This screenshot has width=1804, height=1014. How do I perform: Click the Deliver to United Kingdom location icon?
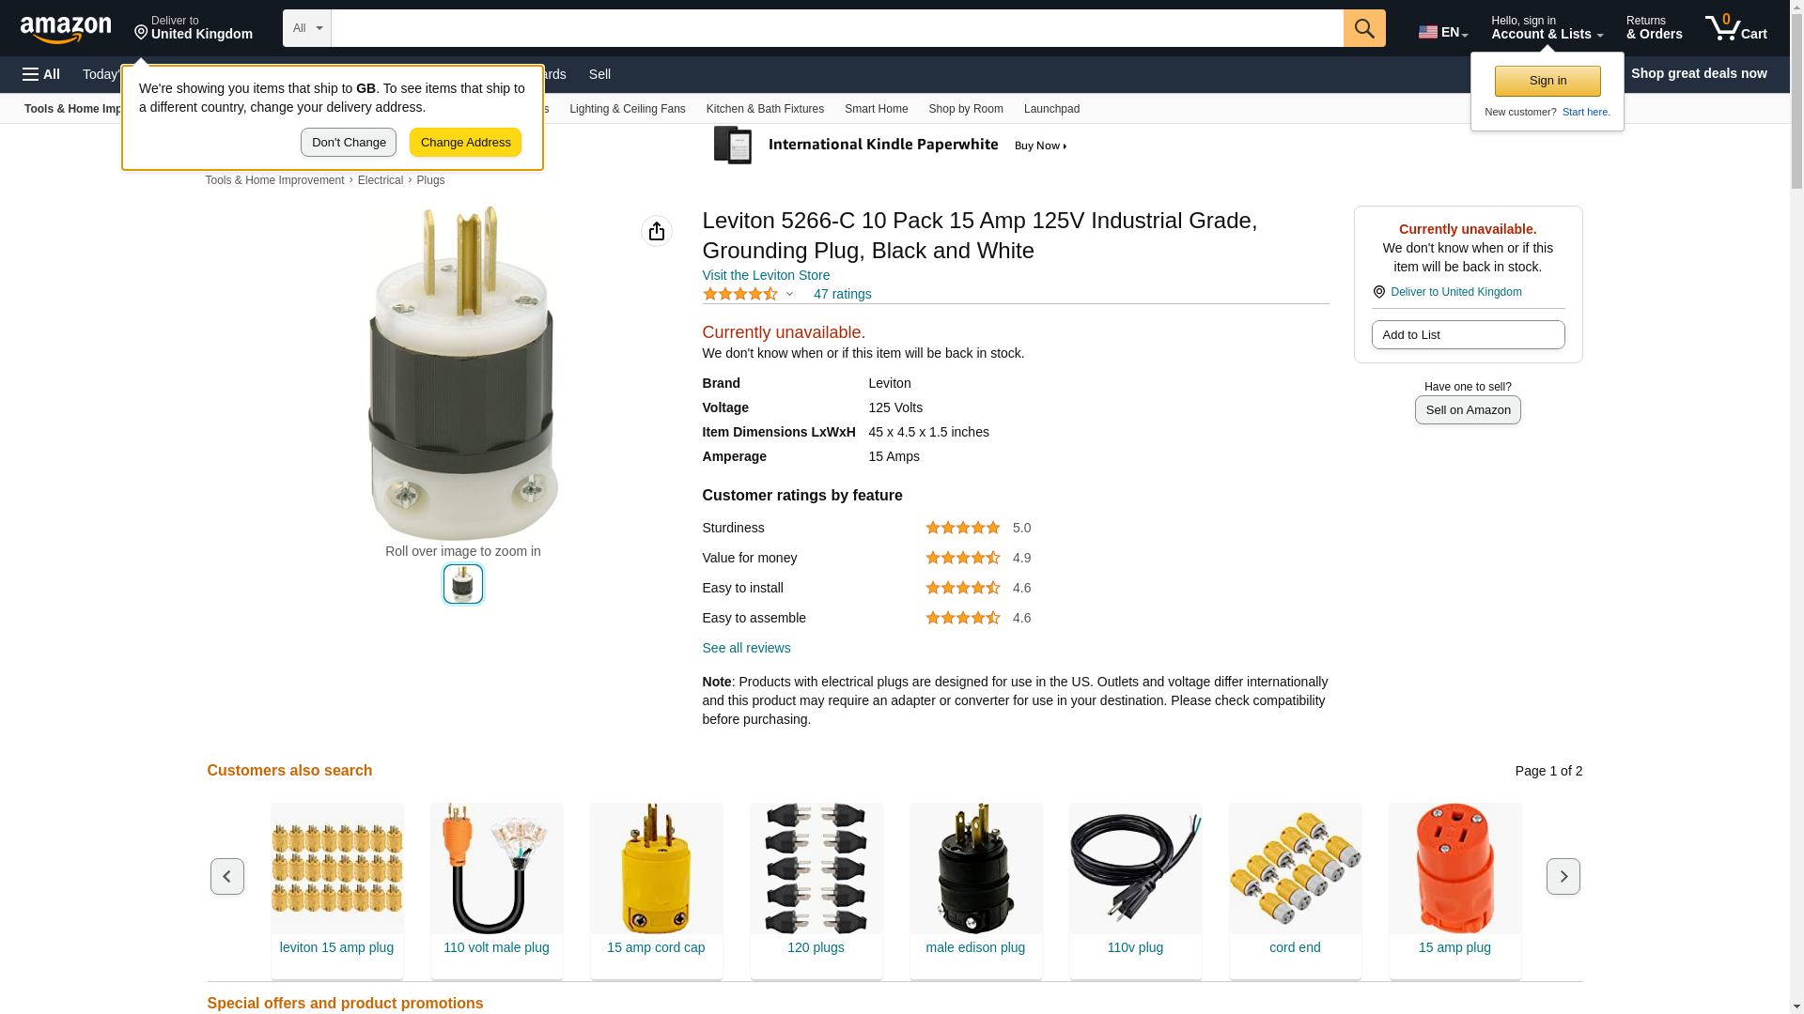pos(1379,292)
